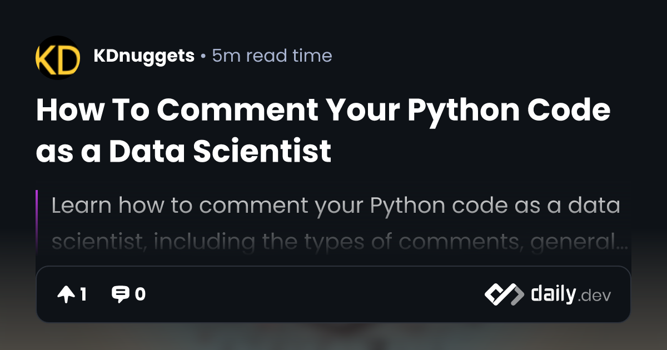Click the upvote count "1"
This screenshot has width=667, height=350.
coord(83,294)
